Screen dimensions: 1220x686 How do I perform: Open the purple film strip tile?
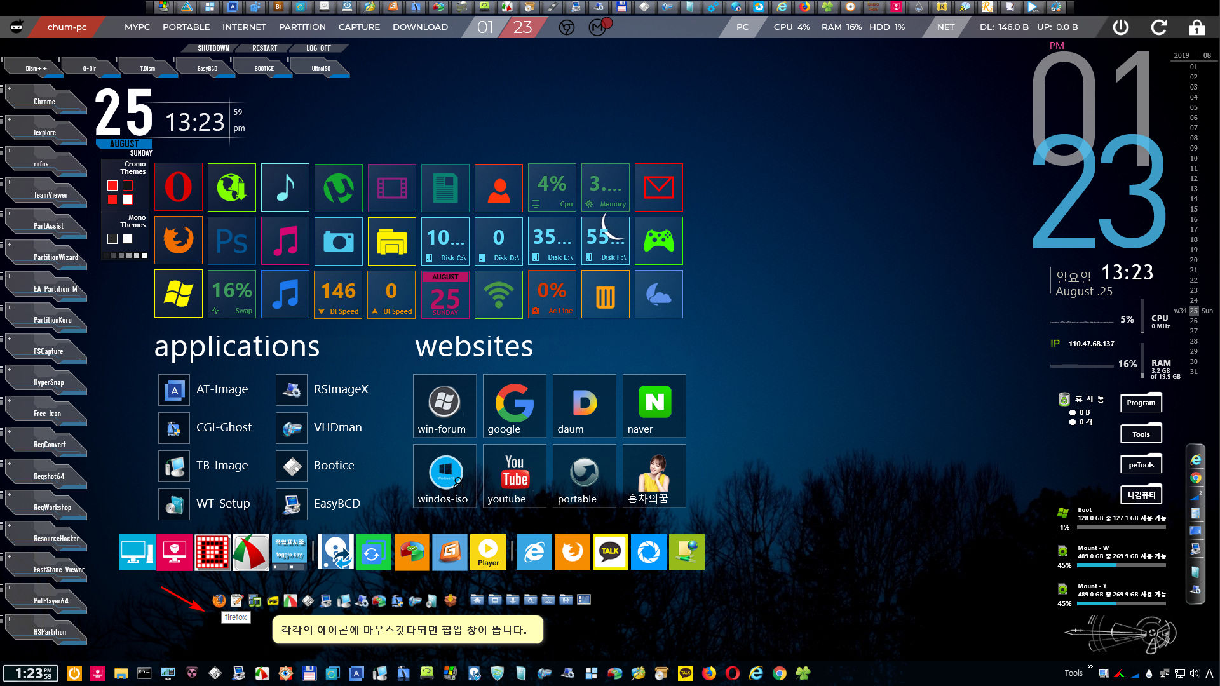(x=392, y=187)
